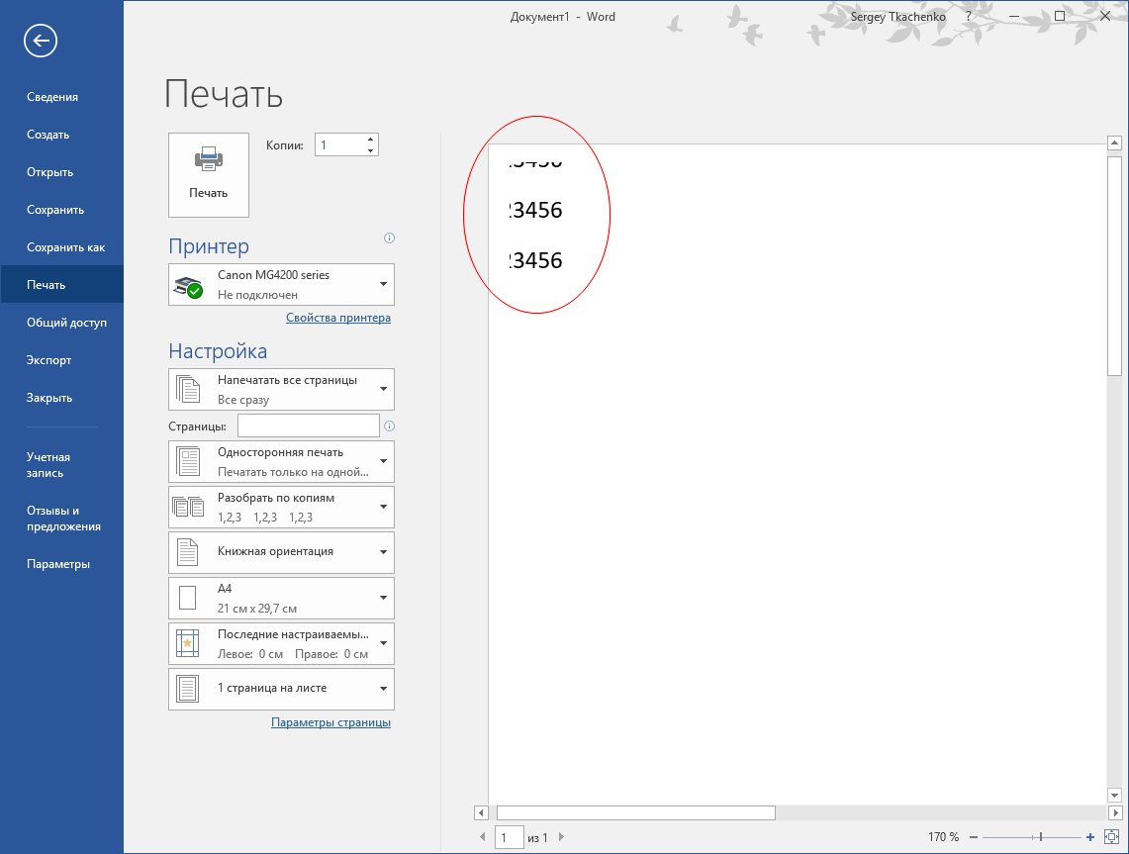The image size is (1129, 854).
Task: Expand the Односторонняя печать dropdown
Action: (383, 461)
